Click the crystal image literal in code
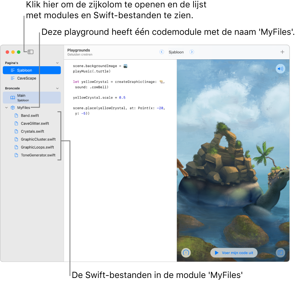The height and width of the screenshot is (282, 298). point(161,82)
